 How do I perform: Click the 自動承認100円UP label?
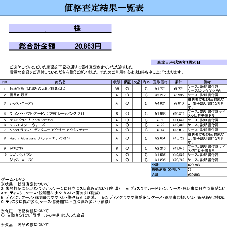coord(169,170)
